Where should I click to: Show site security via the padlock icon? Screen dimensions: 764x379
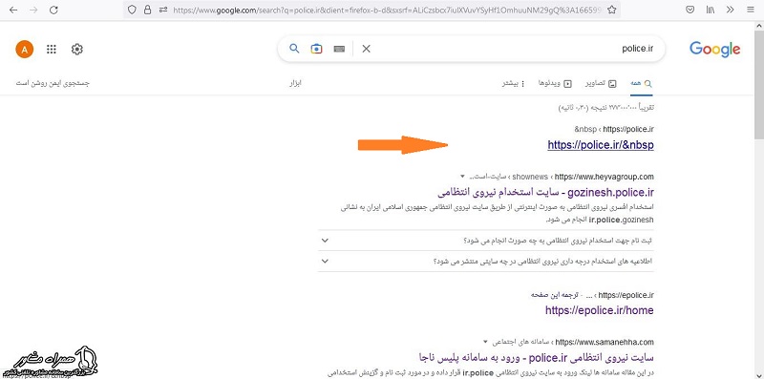click(x=147, y=10)
